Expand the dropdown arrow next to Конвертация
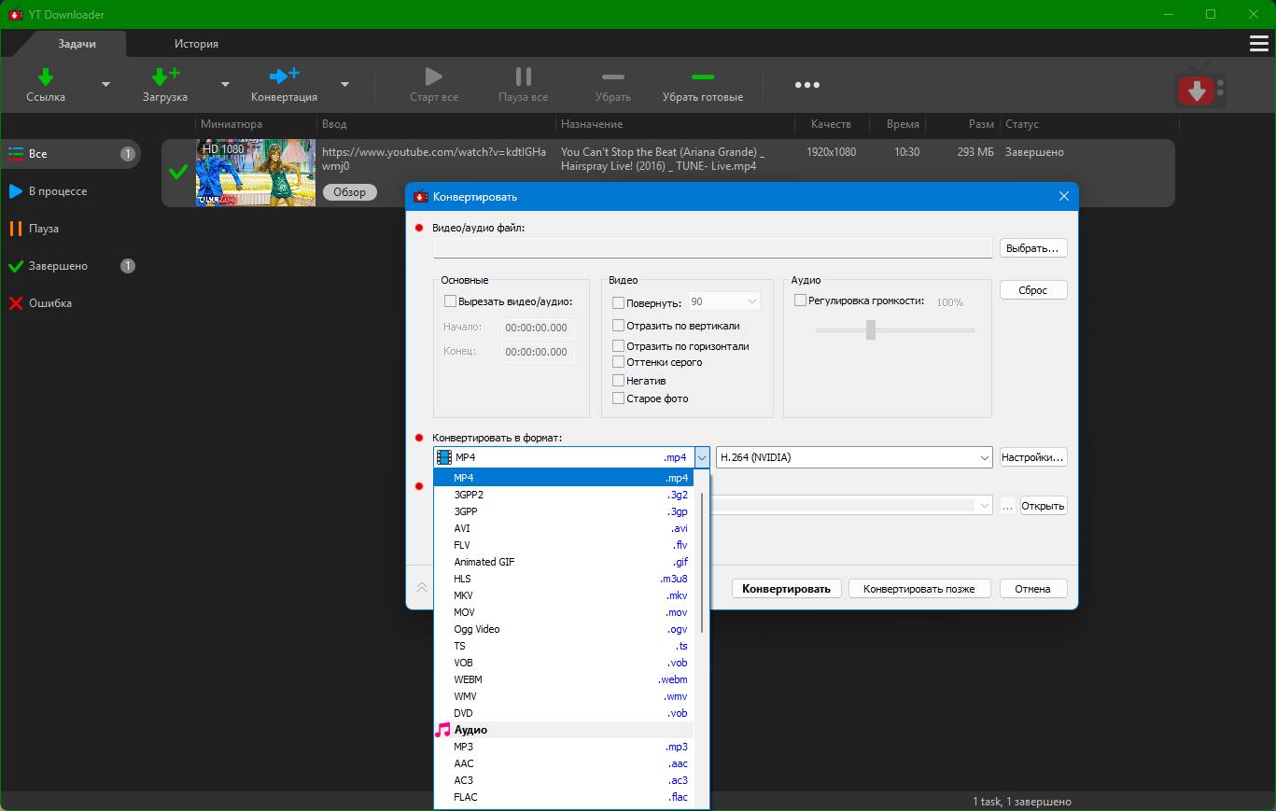The width and height of the screenshot is (1276, 811). 344,84
